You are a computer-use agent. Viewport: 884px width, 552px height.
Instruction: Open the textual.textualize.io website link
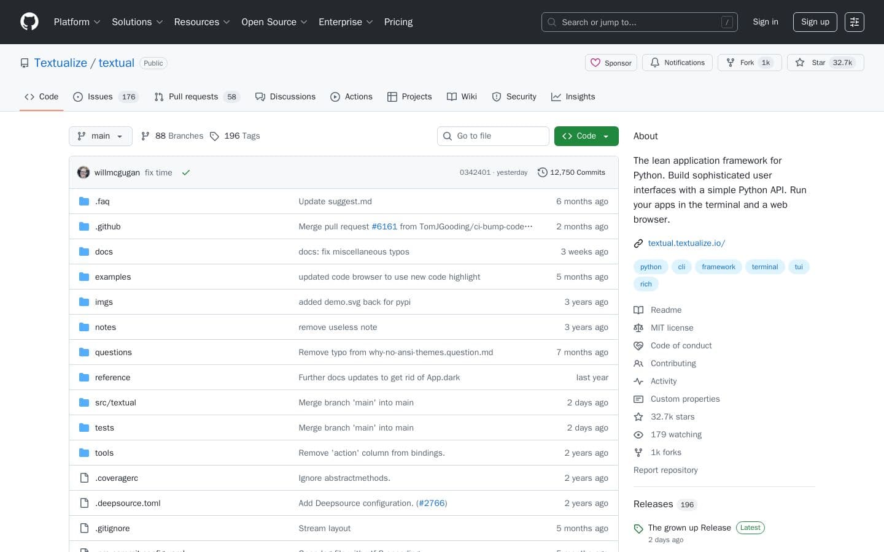(686, 243)
